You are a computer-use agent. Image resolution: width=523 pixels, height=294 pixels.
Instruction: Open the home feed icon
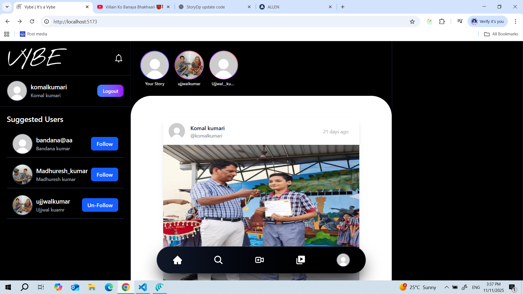click(177, 260)
